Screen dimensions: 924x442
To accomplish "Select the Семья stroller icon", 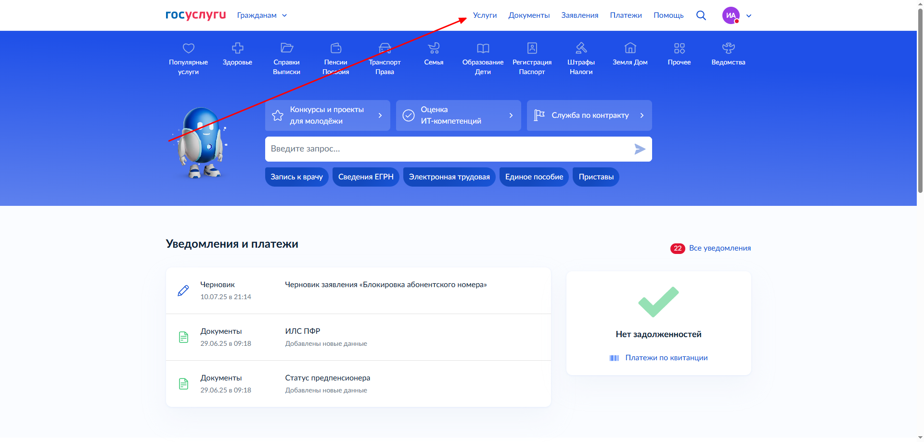I will (x=434, y=48).
